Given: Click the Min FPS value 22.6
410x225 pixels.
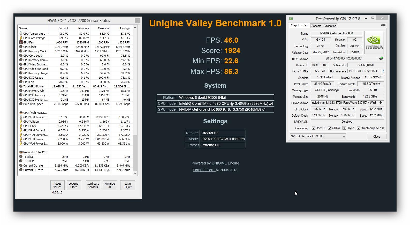Looking at the screenshot, I should pyautogui.click(x=231, y=61).
